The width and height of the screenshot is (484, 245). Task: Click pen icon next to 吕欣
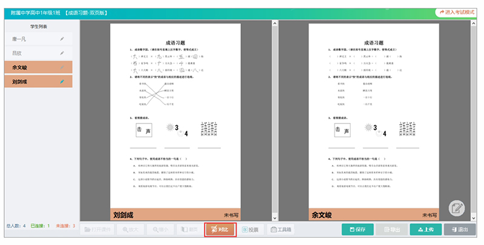coord(62,53)
